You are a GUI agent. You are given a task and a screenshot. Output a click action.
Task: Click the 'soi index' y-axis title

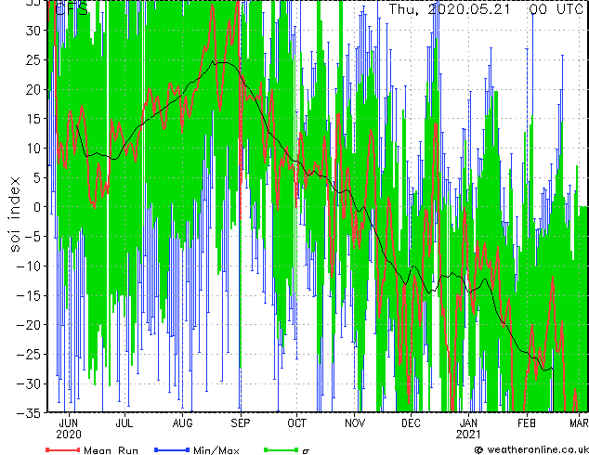click(x=15, y=214)
